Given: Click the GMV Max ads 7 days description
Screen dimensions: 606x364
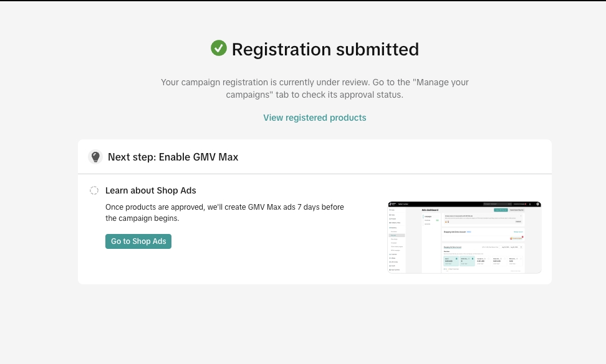Looking at the screenshot, I should [x=224, y=213].
